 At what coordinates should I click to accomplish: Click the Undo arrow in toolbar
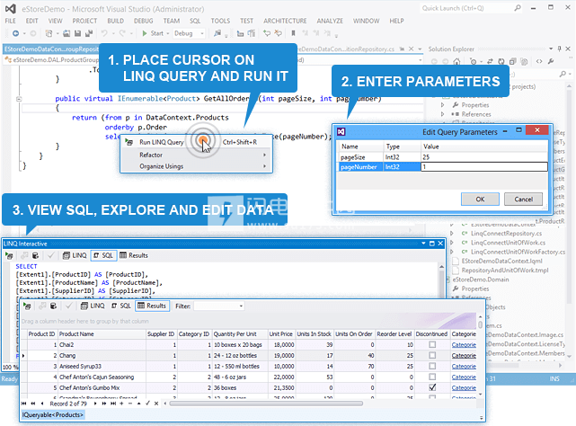[x=104, y=33]
